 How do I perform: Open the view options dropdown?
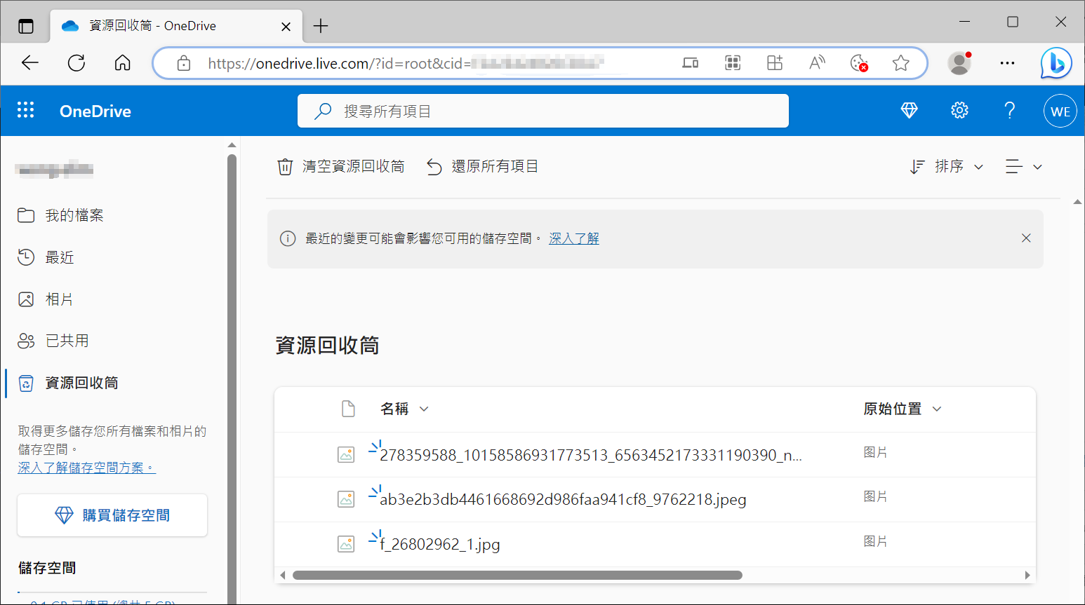point(1023,166)
